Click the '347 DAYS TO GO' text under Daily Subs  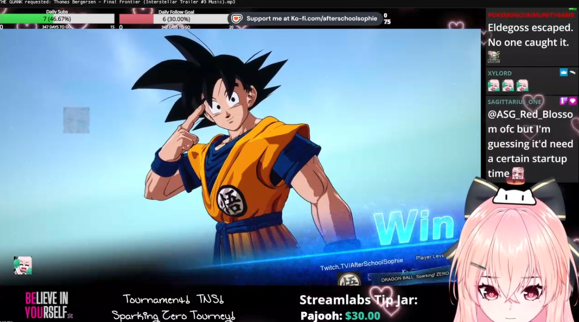pos(57,27)
